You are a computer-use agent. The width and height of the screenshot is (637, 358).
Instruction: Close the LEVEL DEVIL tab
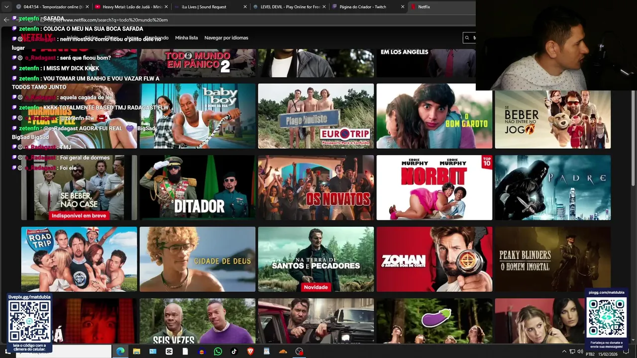pos(324,7)
